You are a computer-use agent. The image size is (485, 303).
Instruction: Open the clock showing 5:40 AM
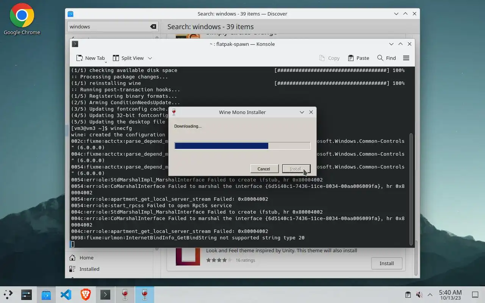(450, 295)
